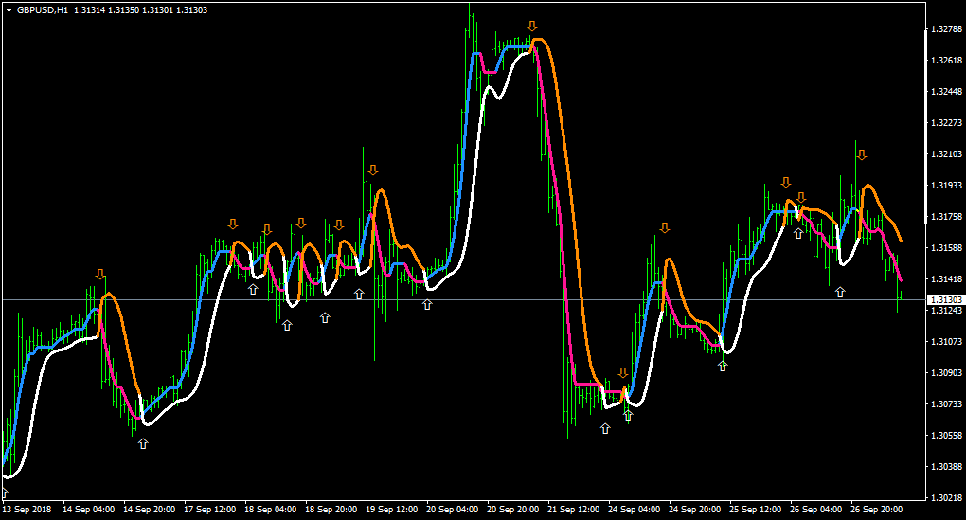Click the 14 Sep 20:00 time axis label
Viewport: 966px width, 520px height.
149,510
